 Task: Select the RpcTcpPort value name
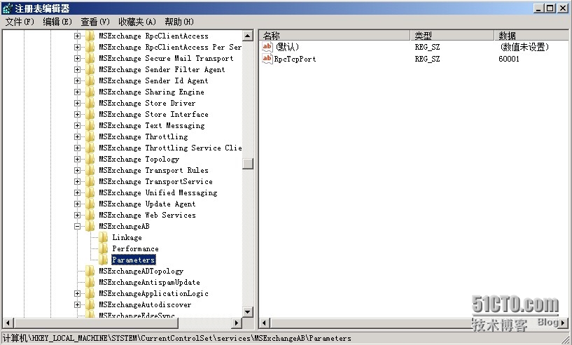pos(295,59)
